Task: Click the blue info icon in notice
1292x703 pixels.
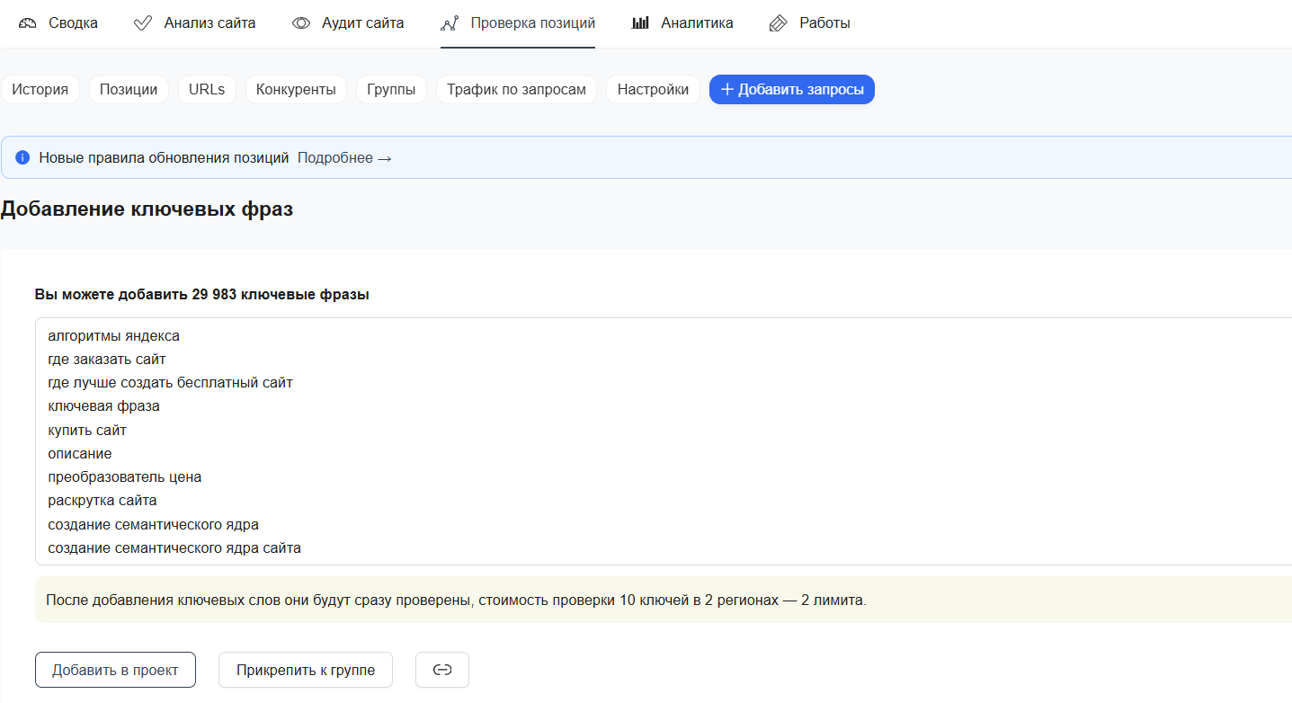Action: pos(22,157)
